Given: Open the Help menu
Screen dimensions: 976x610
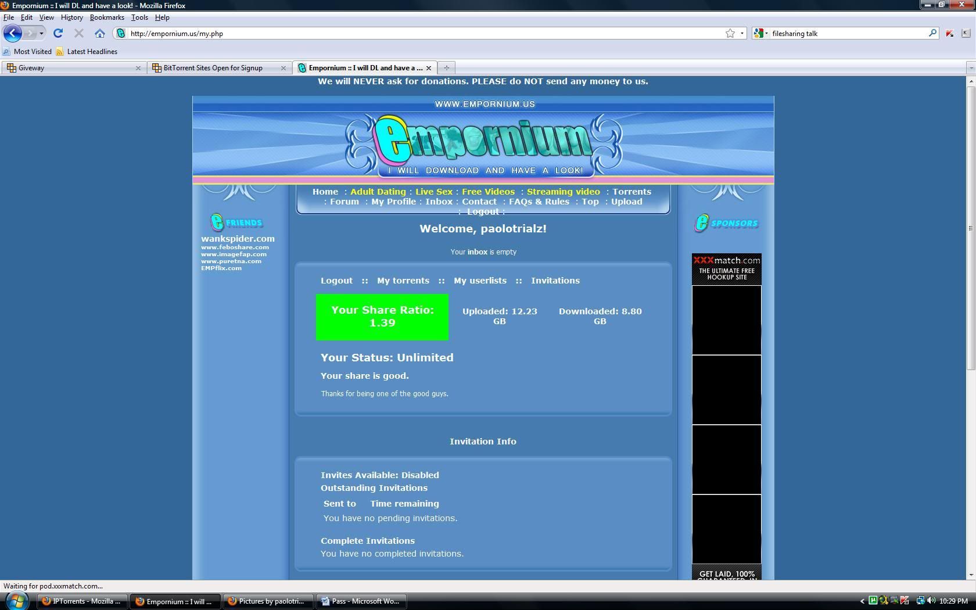Looking at the screenshot, I should pos(162,17).
